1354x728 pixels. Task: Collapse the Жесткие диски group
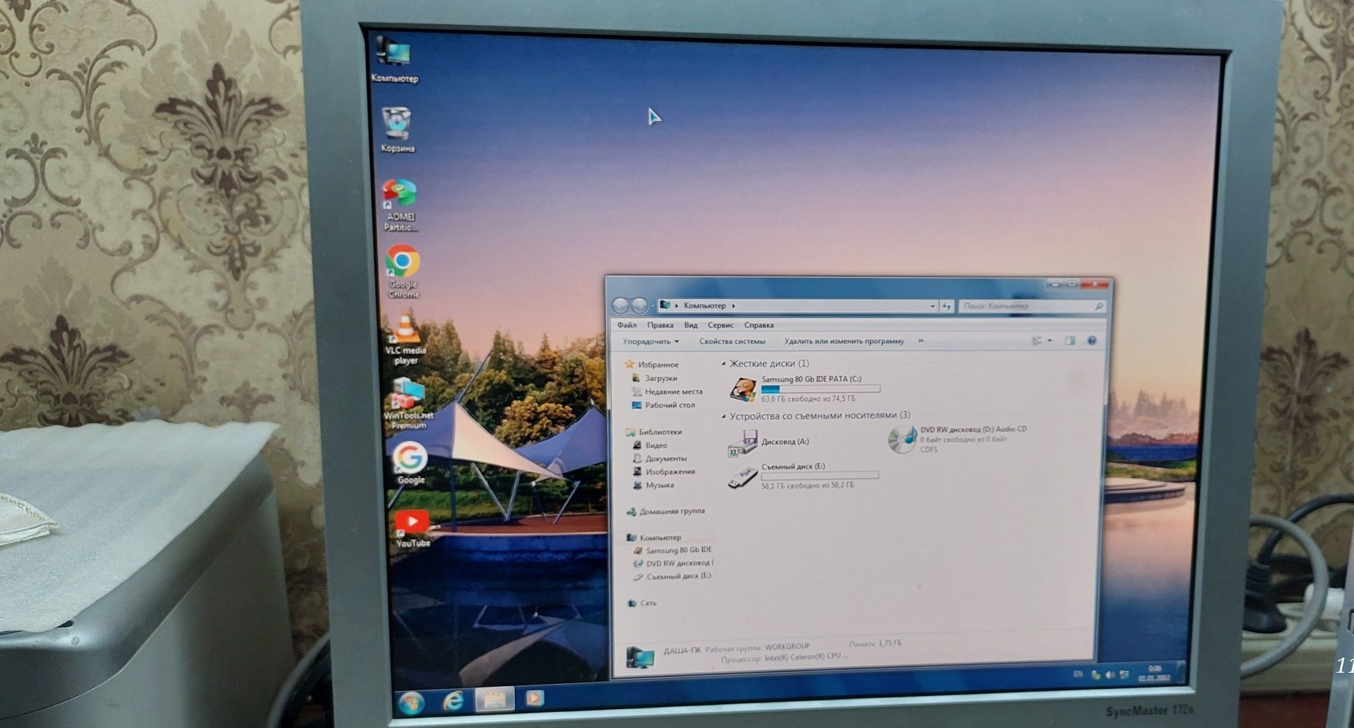click(724, 363)
